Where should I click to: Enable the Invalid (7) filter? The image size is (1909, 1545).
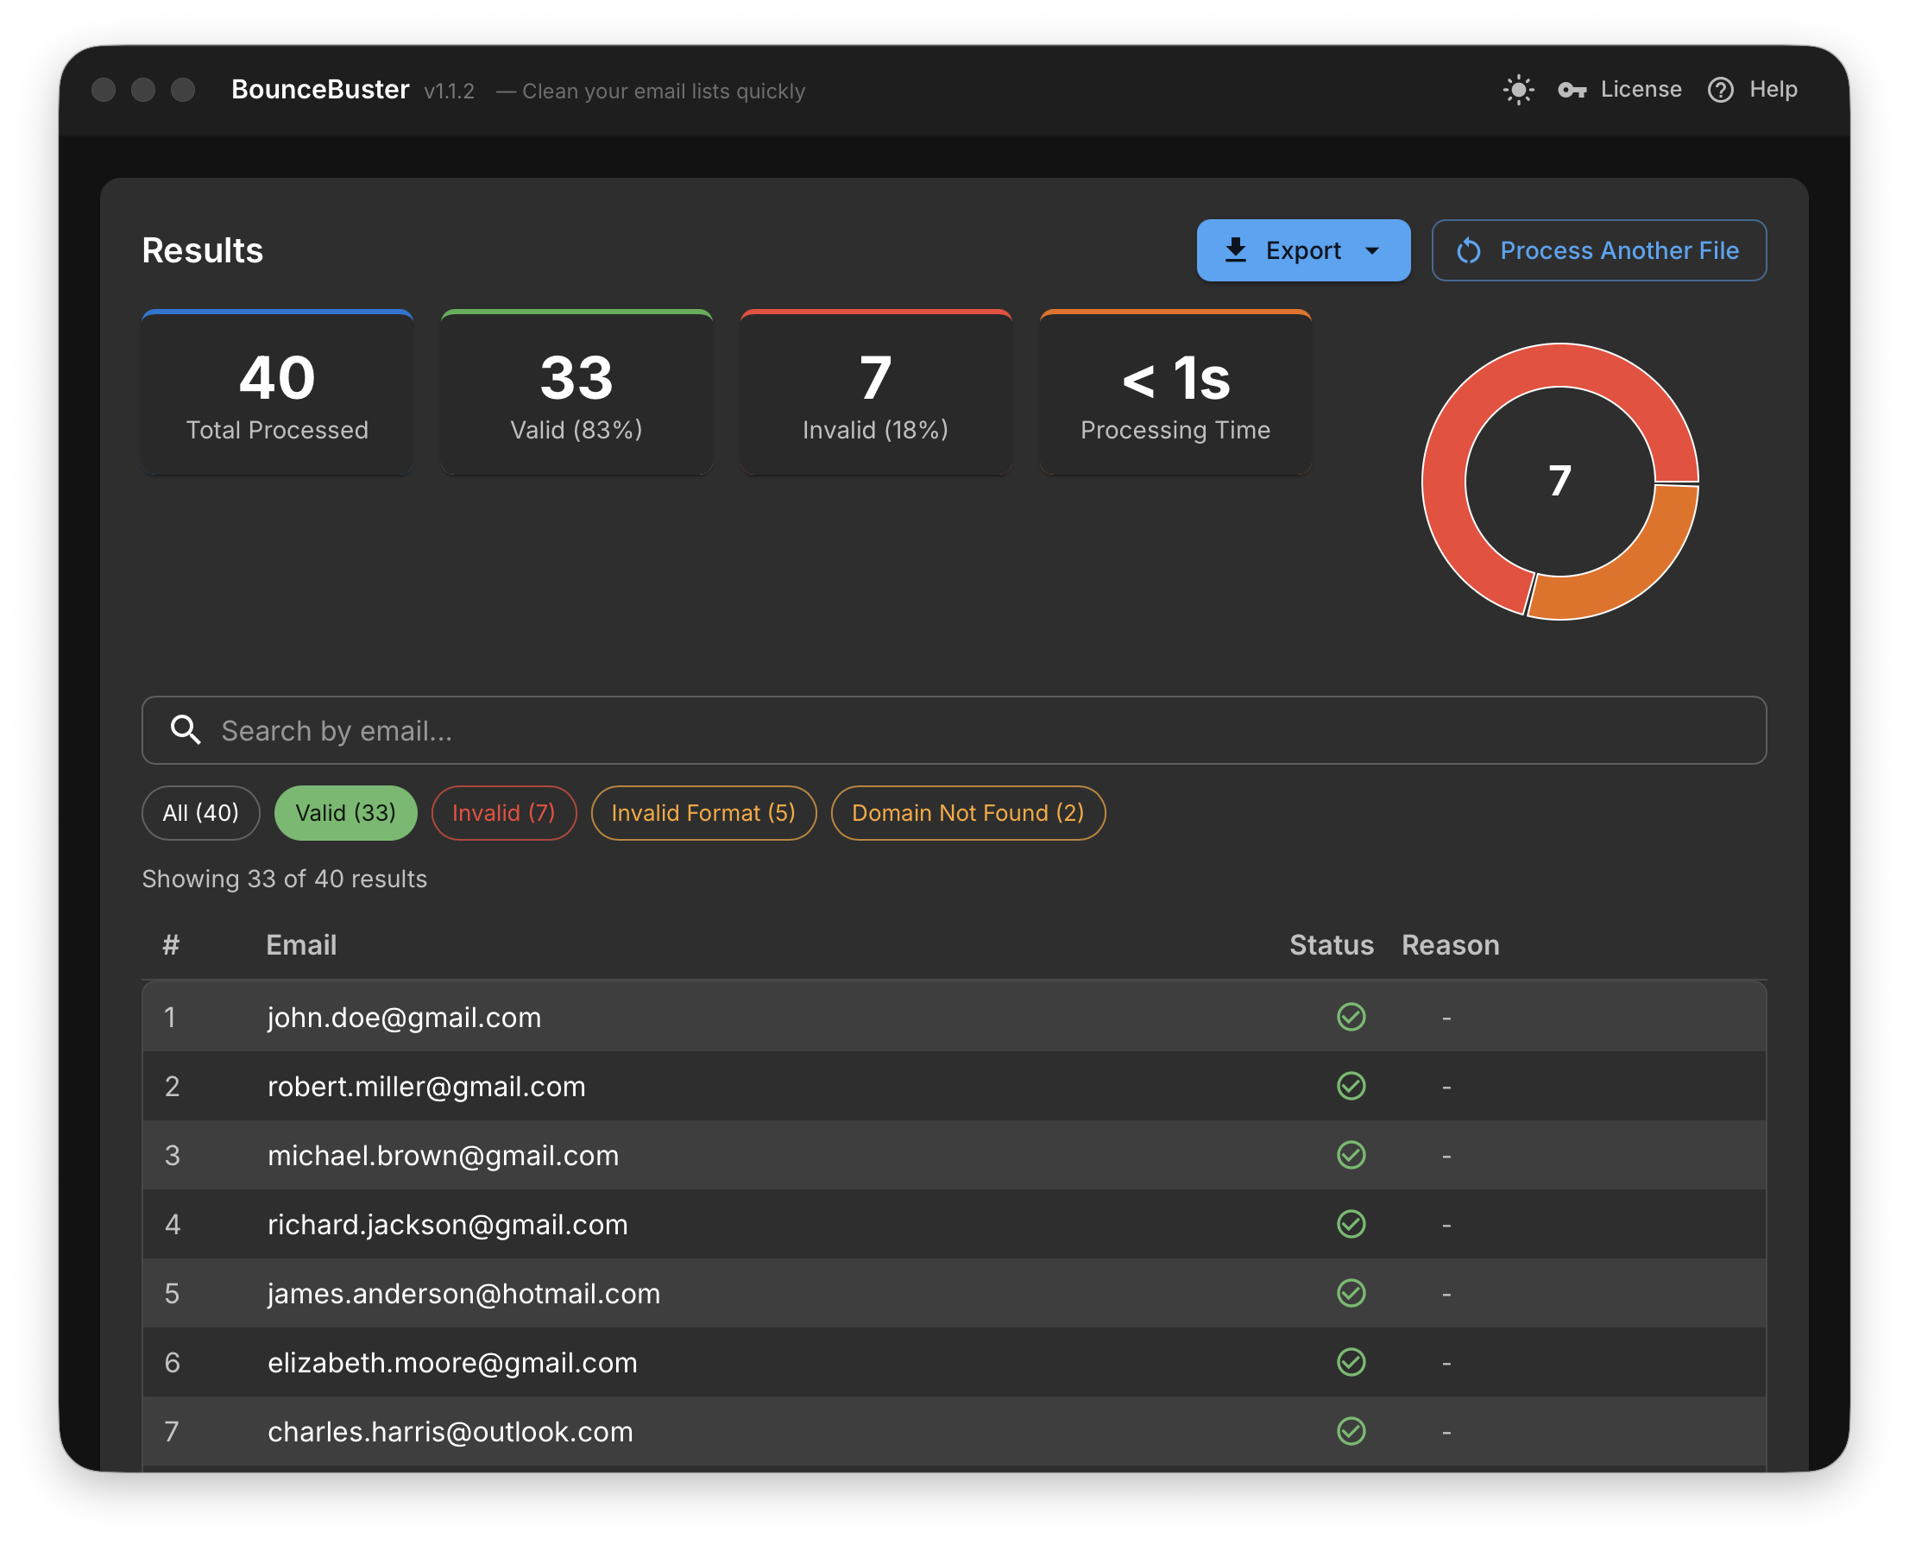click(x=504, y=812)
